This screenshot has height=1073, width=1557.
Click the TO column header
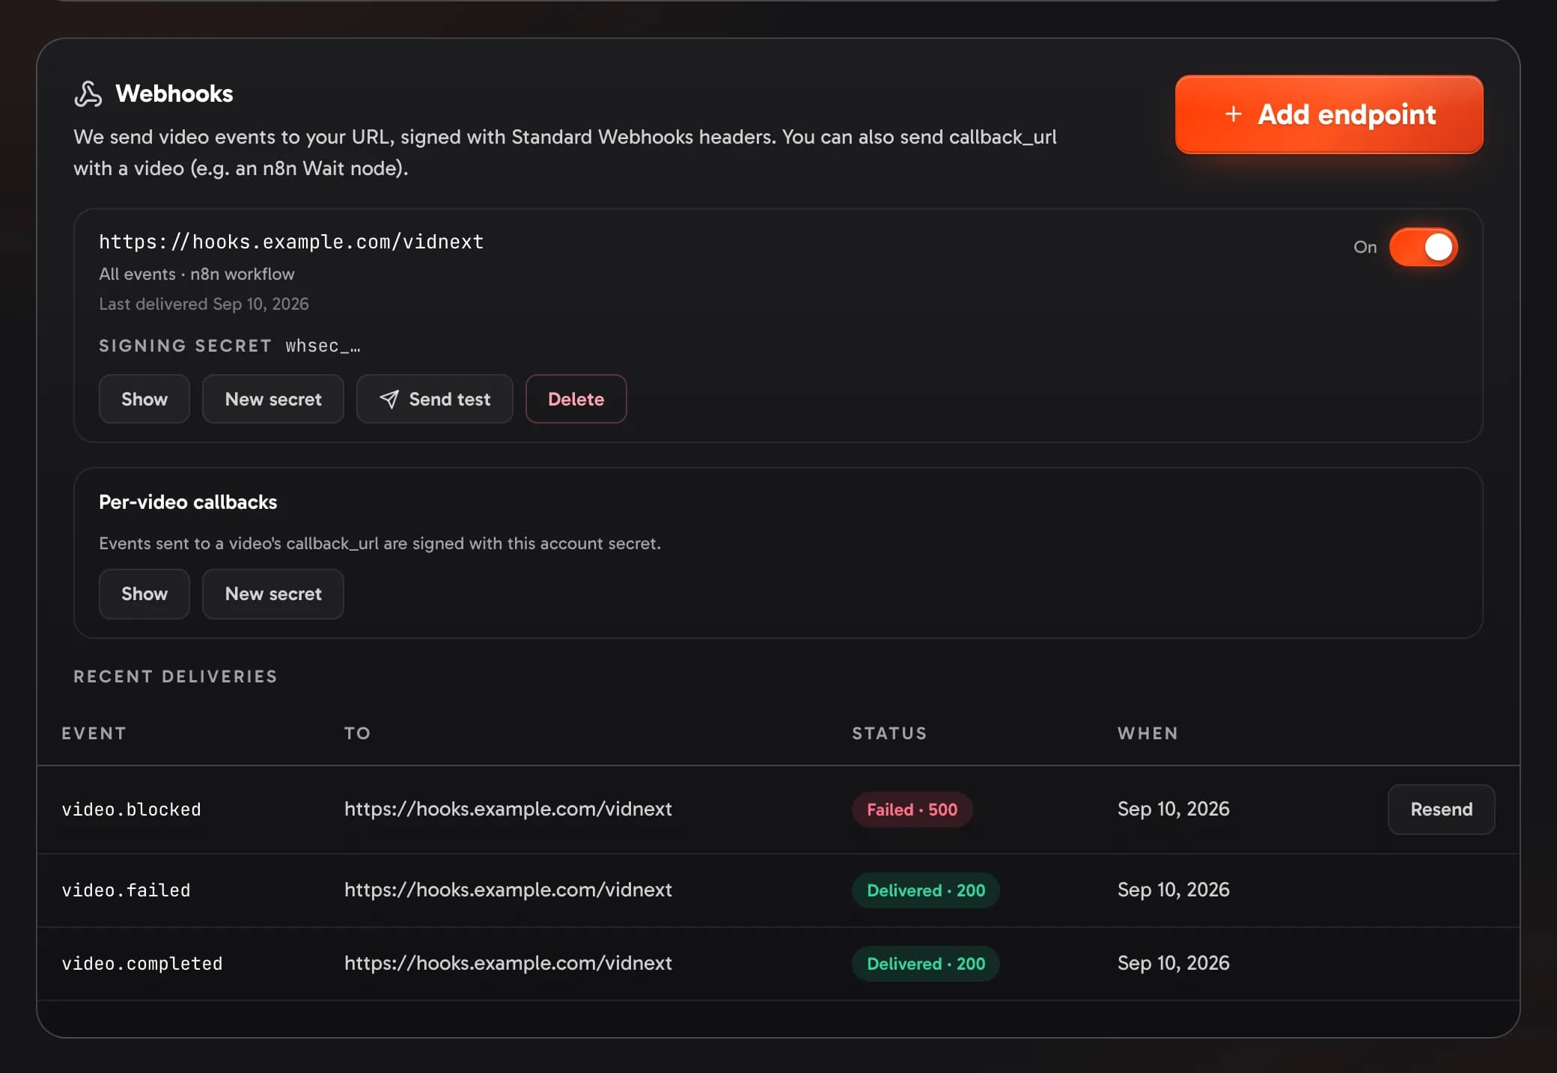coord(357,733)
